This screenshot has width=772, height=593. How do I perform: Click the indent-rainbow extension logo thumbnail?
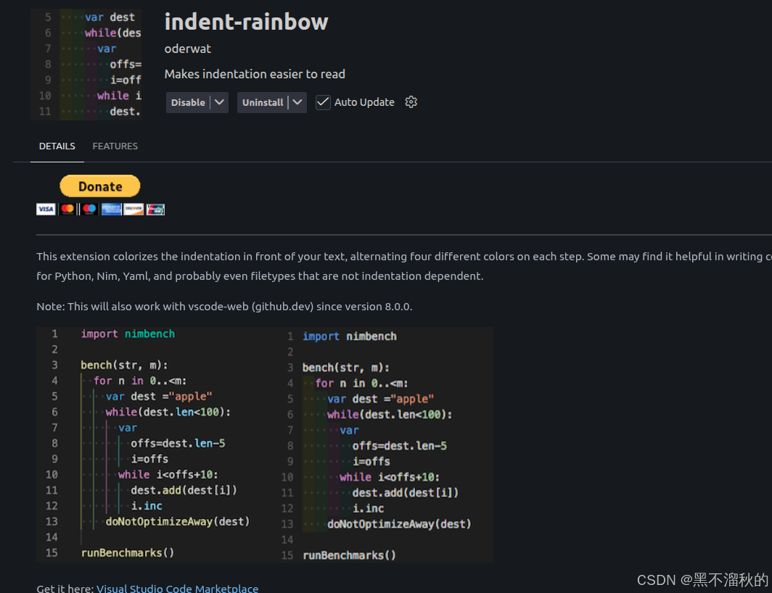coord(86,64)
